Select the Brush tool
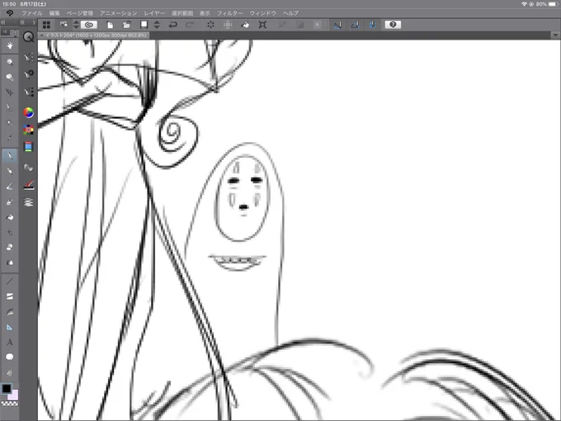 coord(10,187)
